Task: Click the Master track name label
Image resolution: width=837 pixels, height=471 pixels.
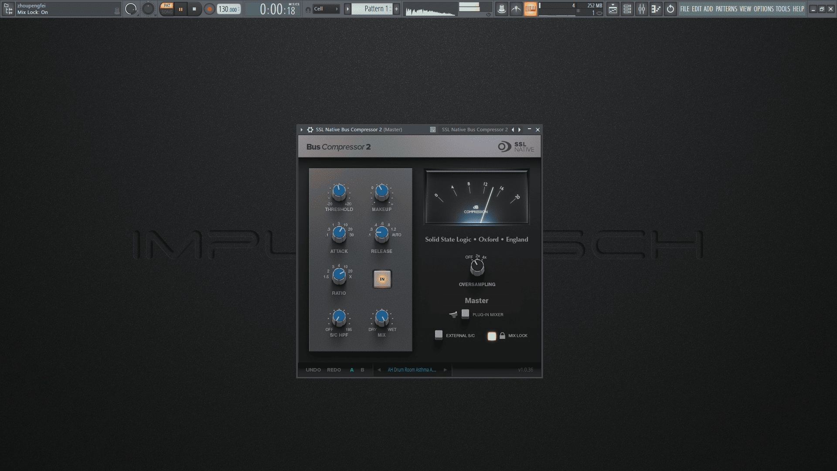Action: coord(476,300)
